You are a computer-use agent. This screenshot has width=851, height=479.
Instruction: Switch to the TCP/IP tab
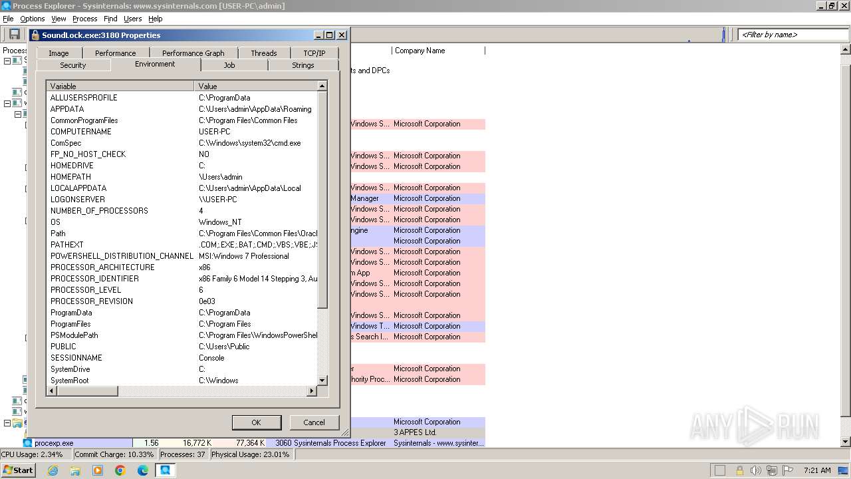click(x=314, y=53)
